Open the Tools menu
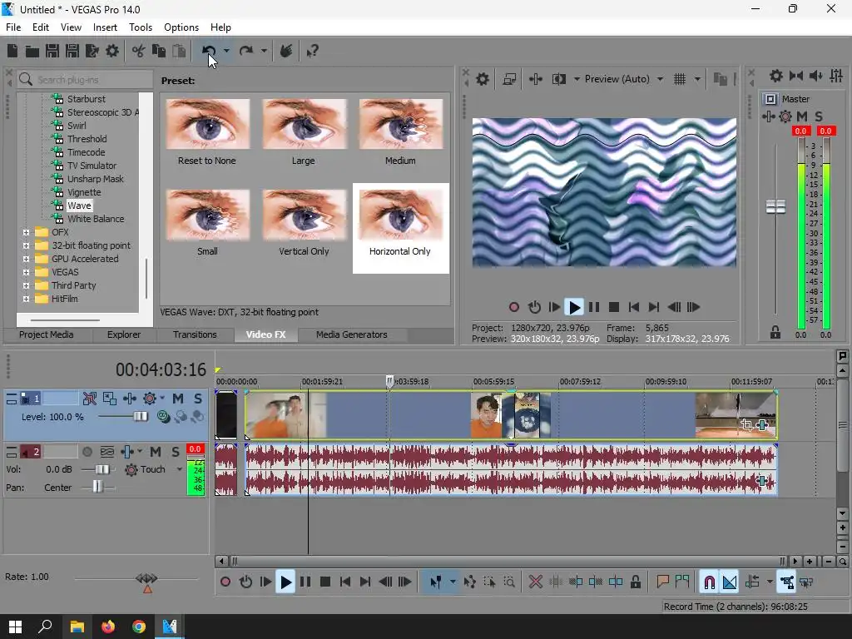852x639 pixels. tap(140, 27)
